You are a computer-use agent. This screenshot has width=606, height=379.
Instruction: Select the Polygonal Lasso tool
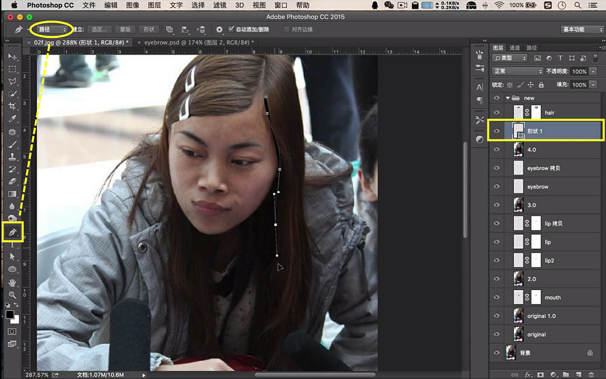tap(12, 81)
